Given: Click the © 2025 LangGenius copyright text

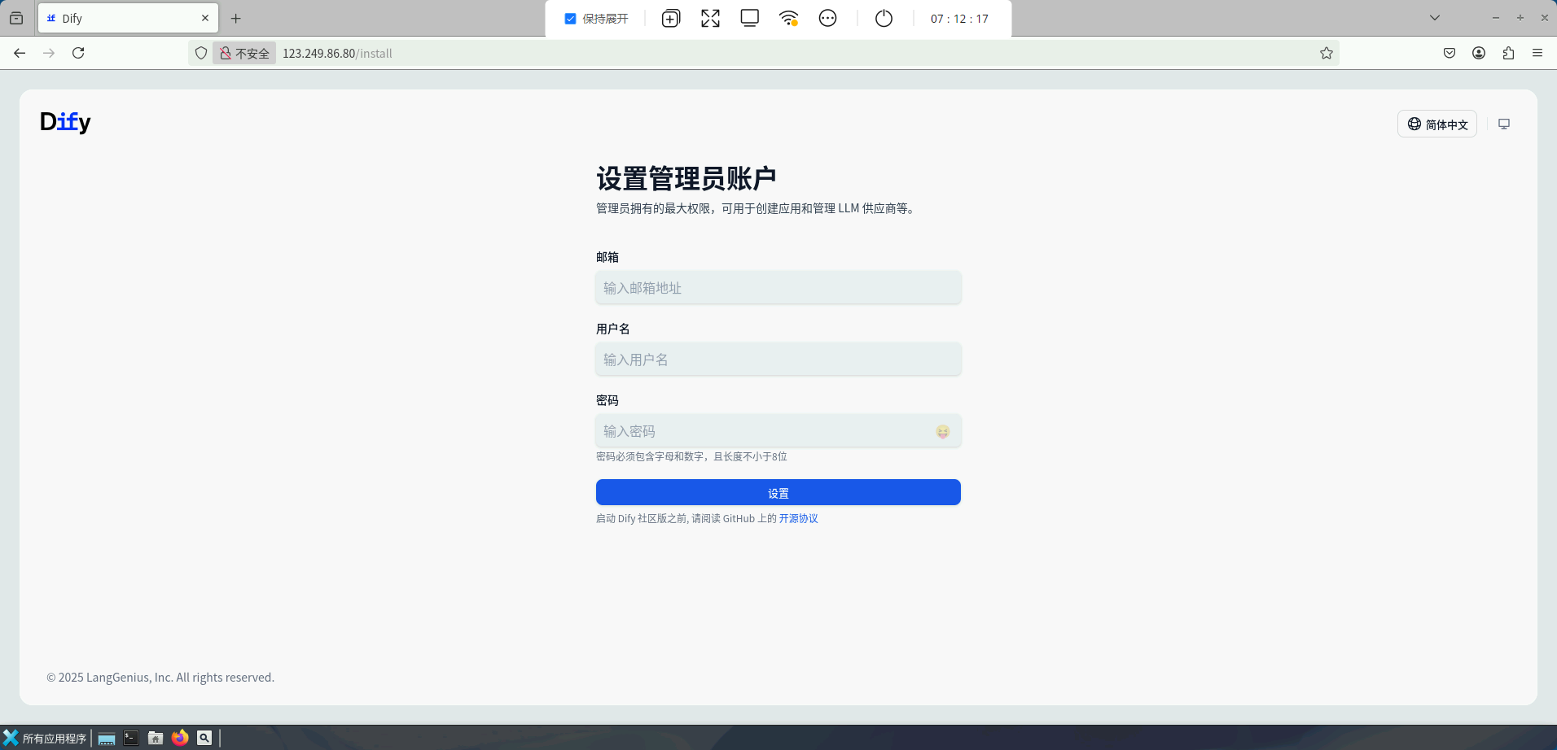Looking at the screenshot, I should 160,678.
